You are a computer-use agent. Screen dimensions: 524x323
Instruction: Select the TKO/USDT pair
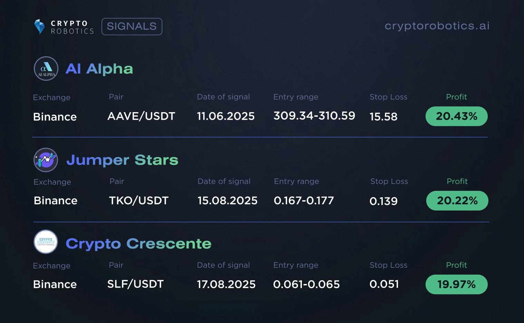pos(139,200)
